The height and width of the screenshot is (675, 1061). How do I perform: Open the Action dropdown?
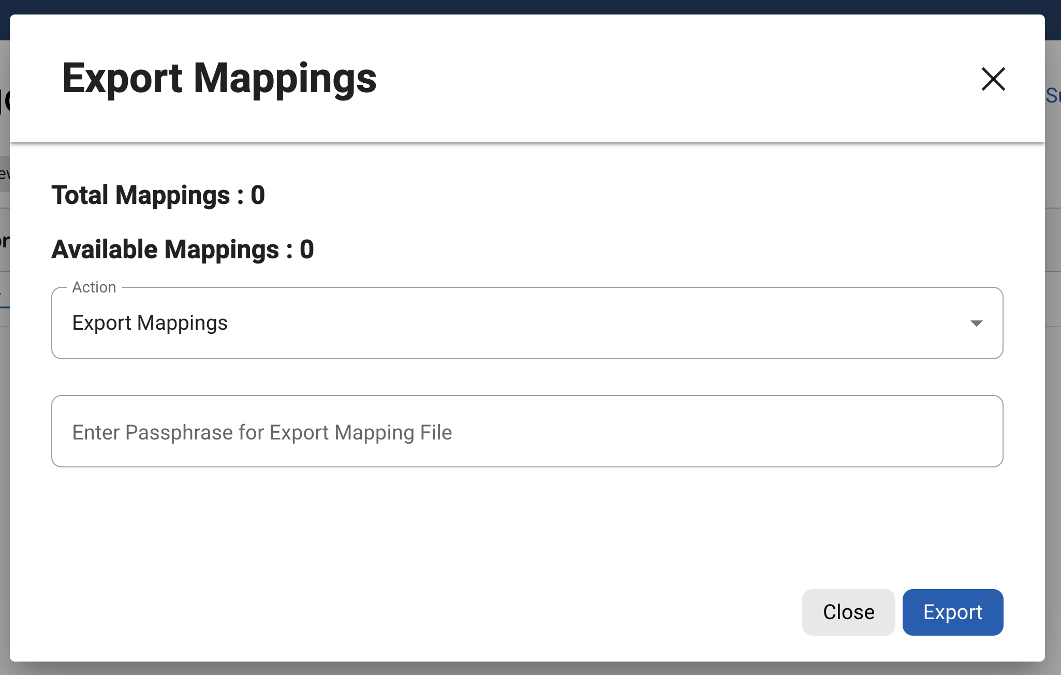point(527,322)
